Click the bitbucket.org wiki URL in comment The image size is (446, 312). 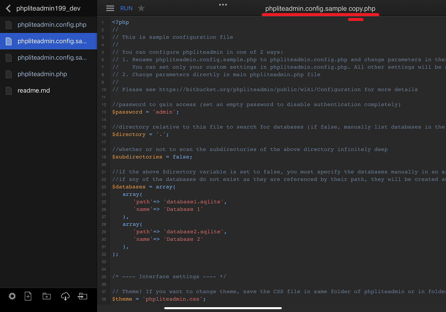tap(260, 89)
